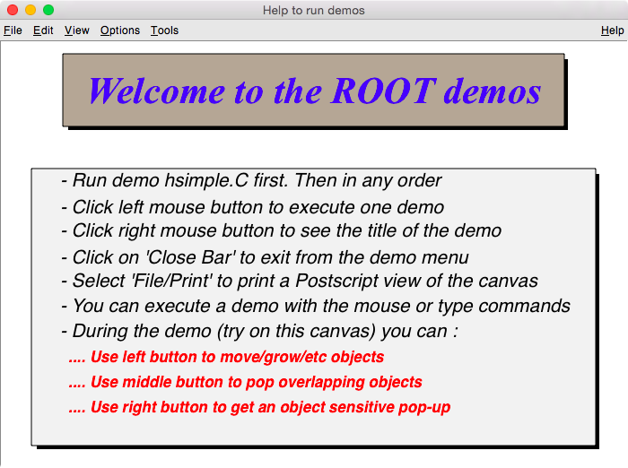Select red 'Use left button to move/grow/etc objects' text

(226, 357)
